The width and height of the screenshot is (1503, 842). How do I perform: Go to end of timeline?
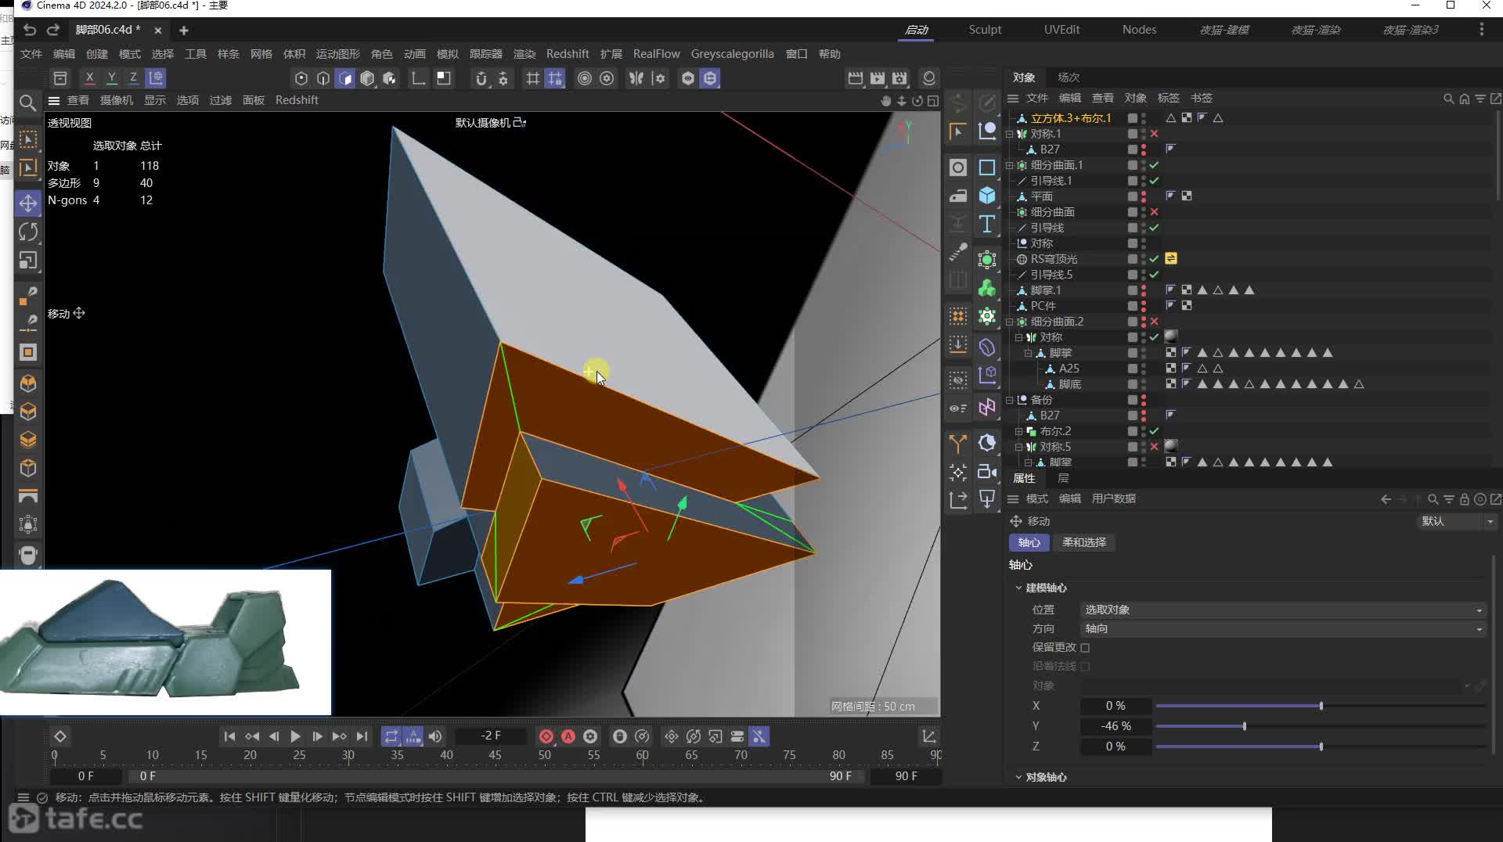click(x=362, y=736)
